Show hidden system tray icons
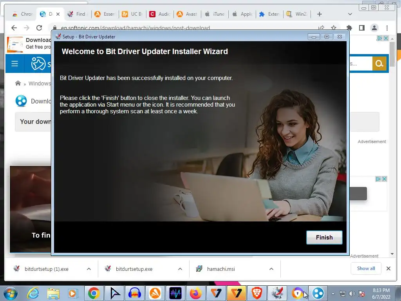Image resolution: width=401 pixels, height=301 pixels. pyautogui.click(x=333, y=294)
